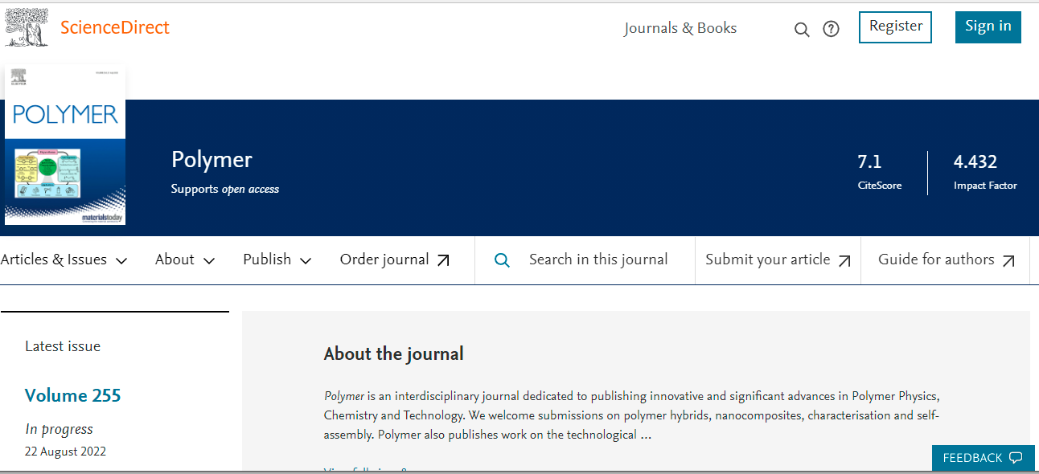Click the ScienceDirect home text link

[115, 27]
